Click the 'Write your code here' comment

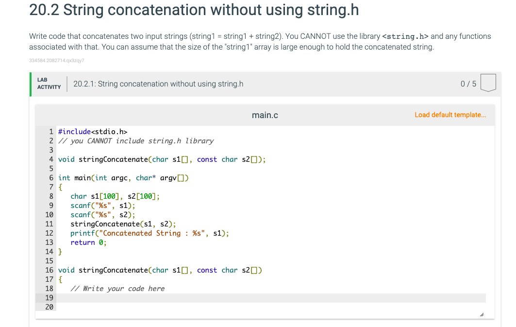[117, 289]
